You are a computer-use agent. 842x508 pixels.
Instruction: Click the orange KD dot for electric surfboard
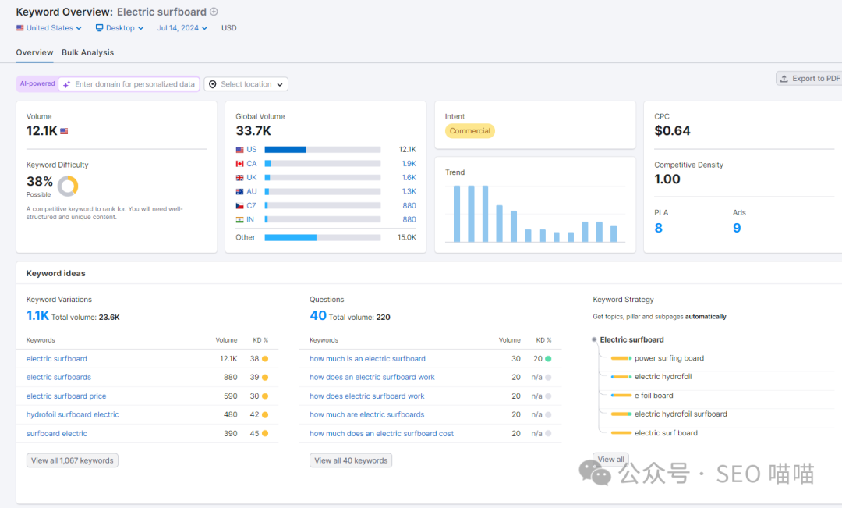265,359
